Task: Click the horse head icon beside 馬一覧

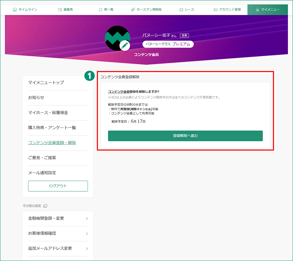Action: (100, 10)
